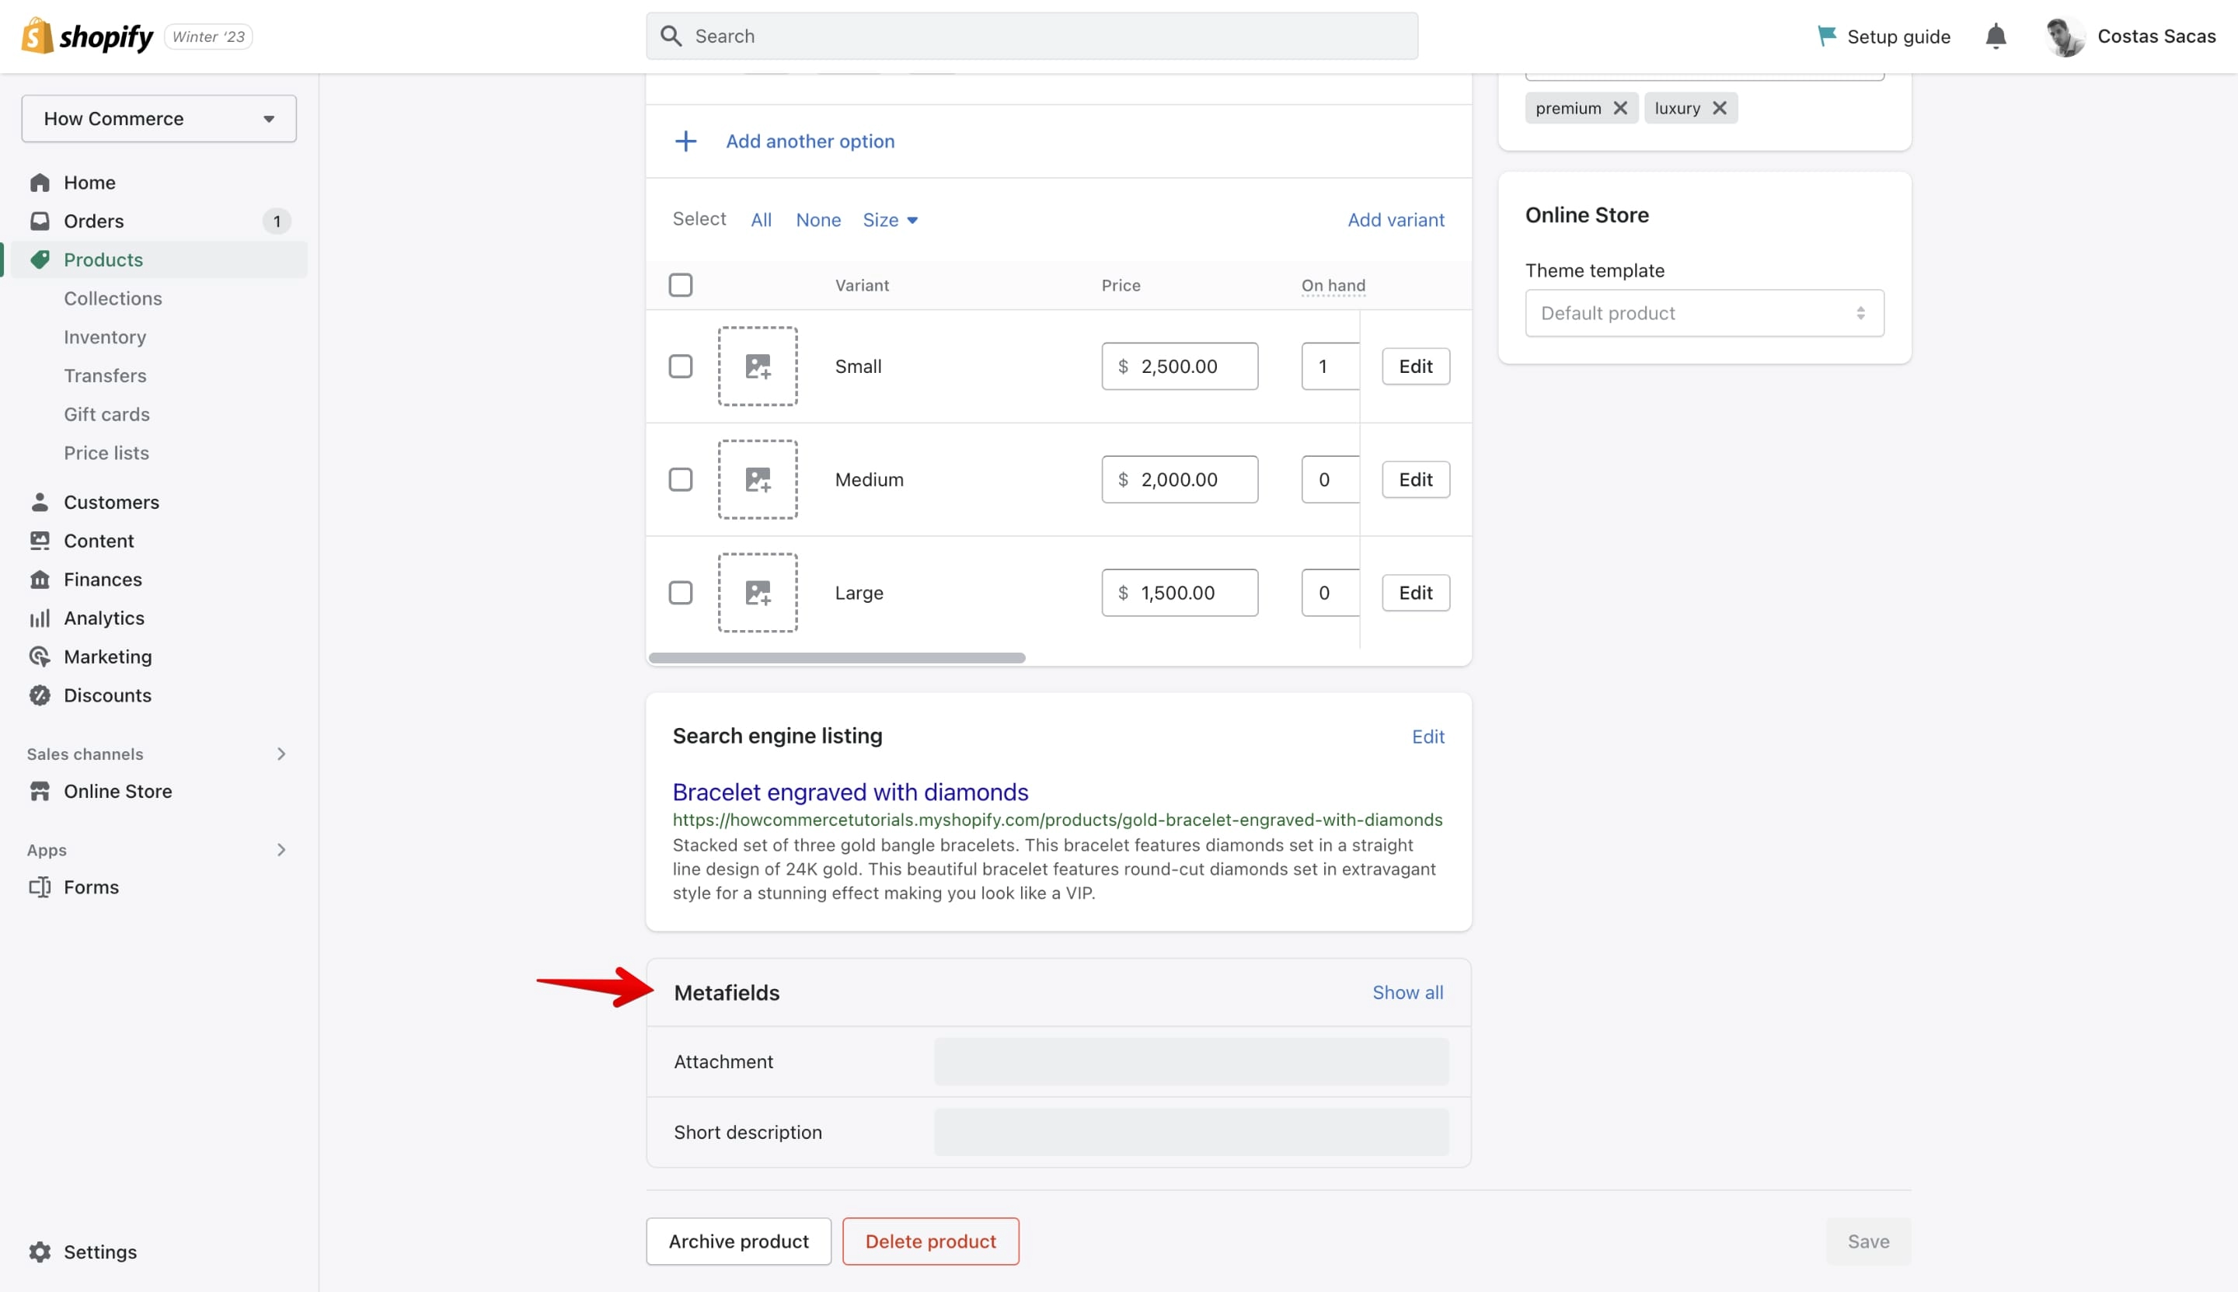The height and width of the screenshot is (1292, 2238).
Task: Edit the search engine listing
Action: pyautogui.click(x=1428, y=737)
